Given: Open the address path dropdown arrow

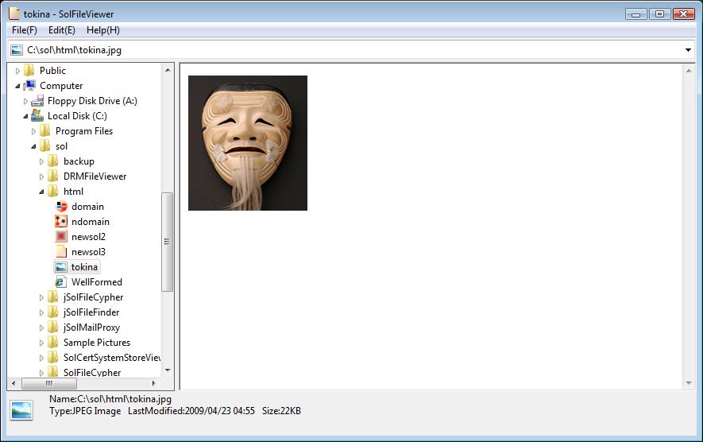Looking at the screenshot, I should pyautogui.click(x=688, y=50).
